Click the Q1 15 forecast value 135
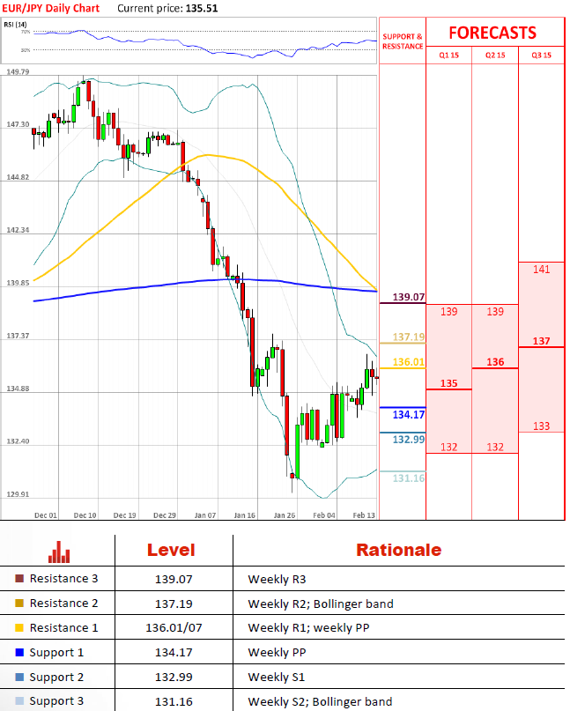570x711 pixels. (x=449, y=383)
